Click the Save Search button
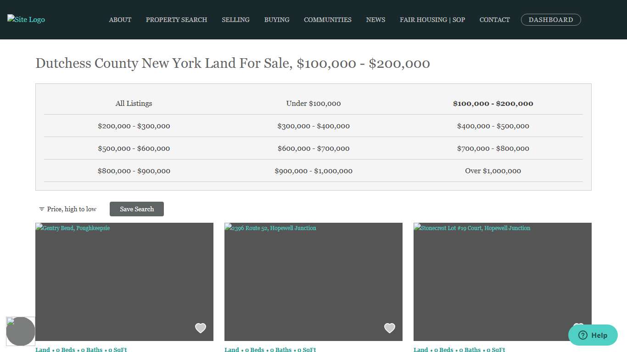The height and width of the screenshot is (352, 627). click(x=137, y=209)
